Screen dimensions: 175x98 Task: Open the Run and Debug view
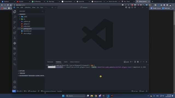pyautogui.click(x=14, y=27)
